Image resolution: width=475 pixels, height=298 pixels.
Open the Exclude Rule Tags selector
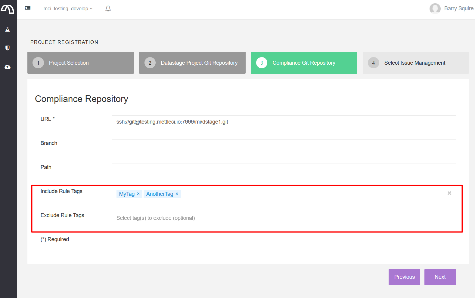[x=283, y=218]
